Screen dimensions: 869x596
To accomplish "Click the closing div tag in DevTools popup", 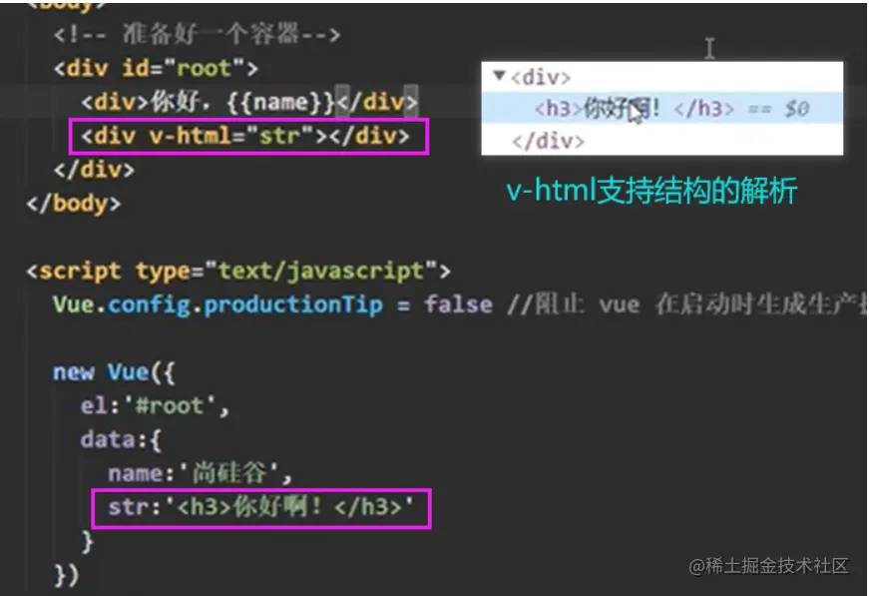I will pos(548,141).
